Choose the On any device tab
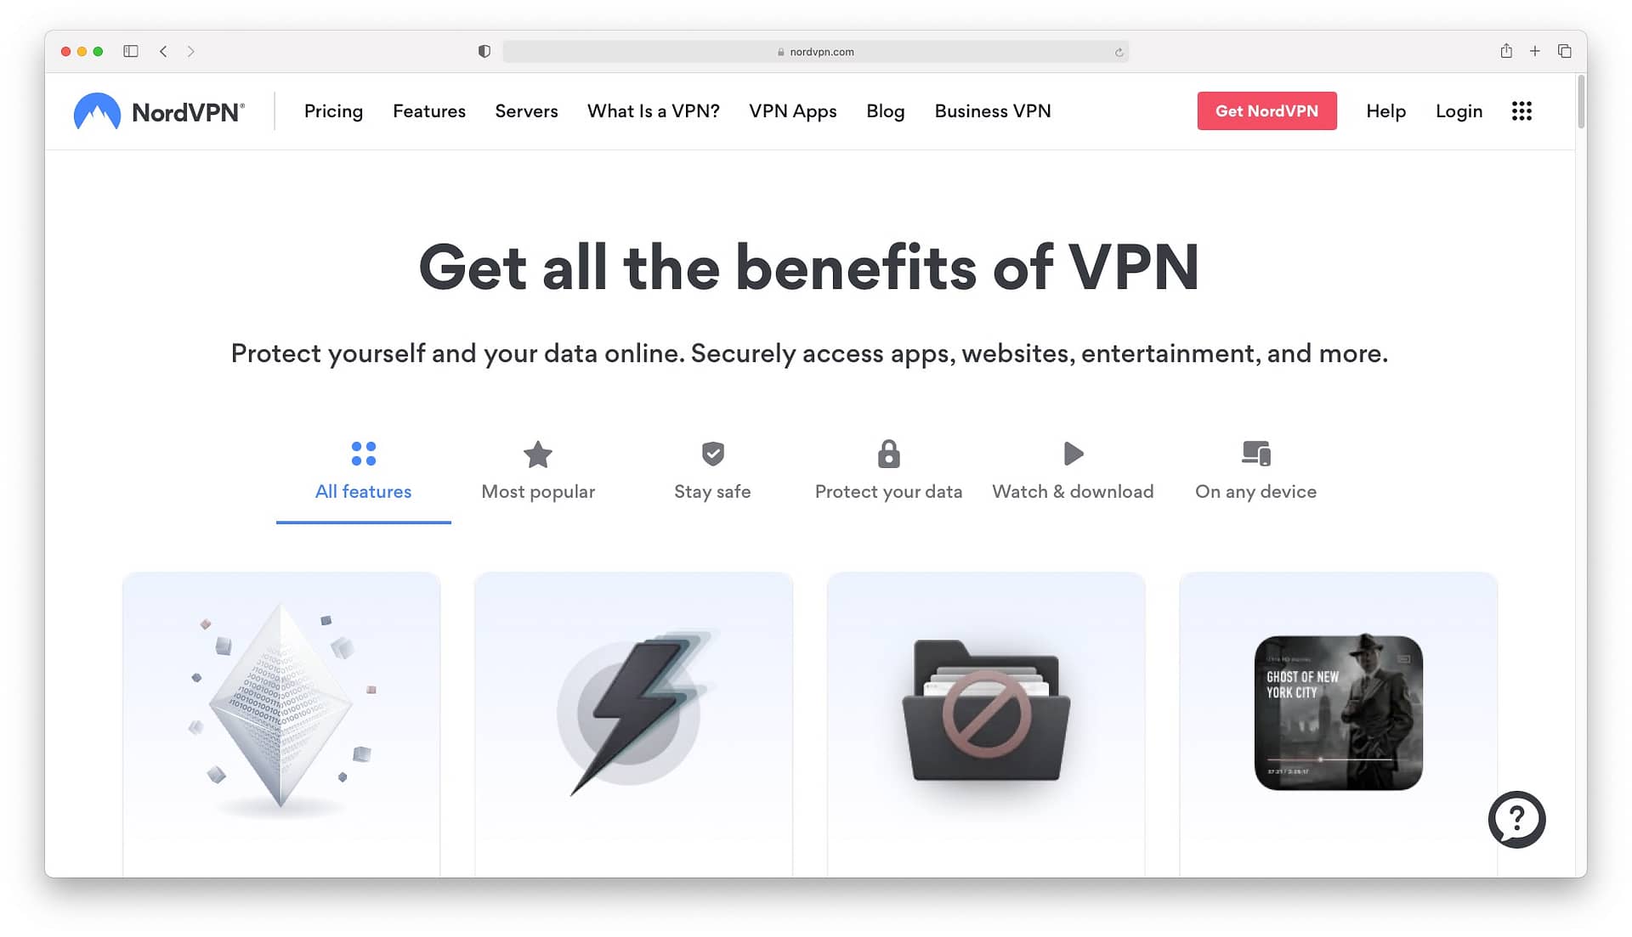Viewport: 1632px width, 937px height. pyautogui.click(x=1255, y=471)
